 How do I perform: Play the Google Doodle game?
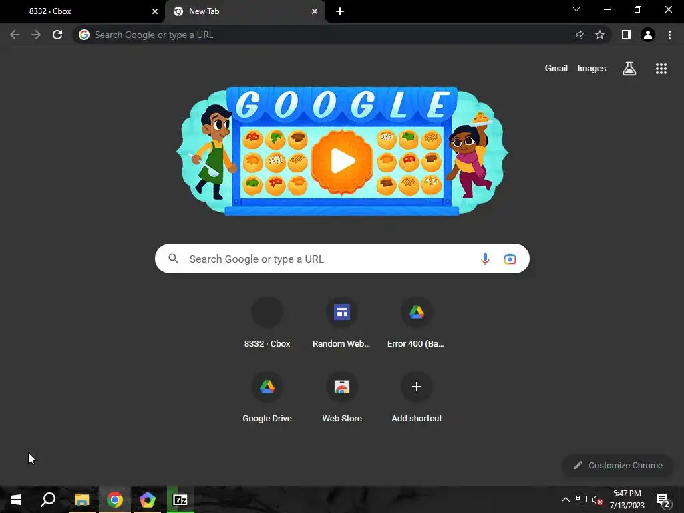point(343,161)
